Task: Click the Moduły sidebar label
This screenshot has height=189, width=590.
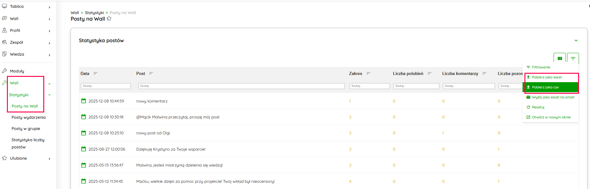Action: [x=17, y=71]
